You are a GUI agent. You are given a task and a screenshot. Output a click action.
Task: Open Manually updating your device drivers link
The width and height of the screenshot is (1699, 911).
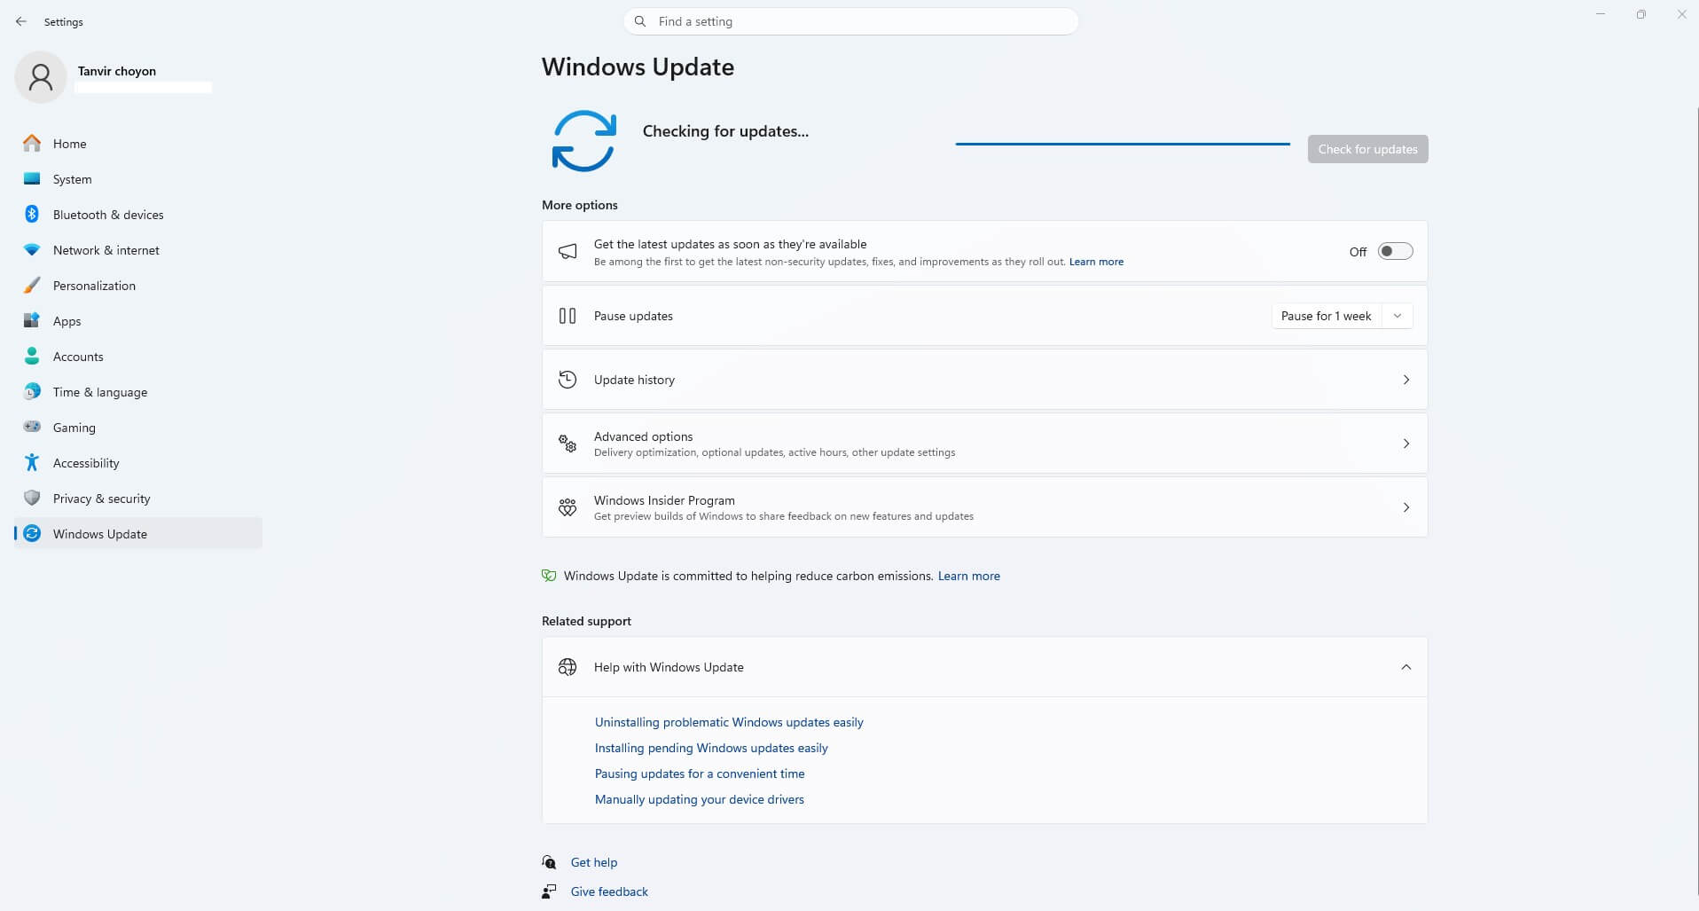point(700,799)
